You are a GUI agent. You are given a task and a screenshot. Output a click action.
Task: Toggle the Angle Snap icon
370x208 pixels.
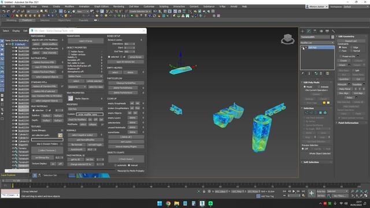(112, 12)
